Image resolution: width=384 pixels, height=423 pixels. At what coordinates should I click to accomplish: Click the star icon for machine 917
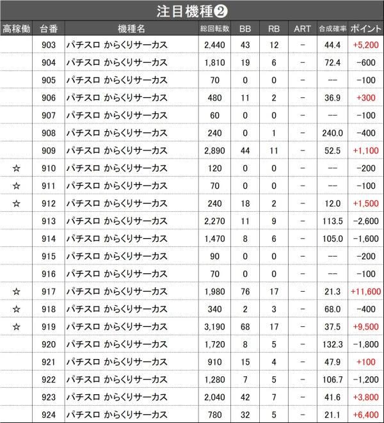[17, 292]
